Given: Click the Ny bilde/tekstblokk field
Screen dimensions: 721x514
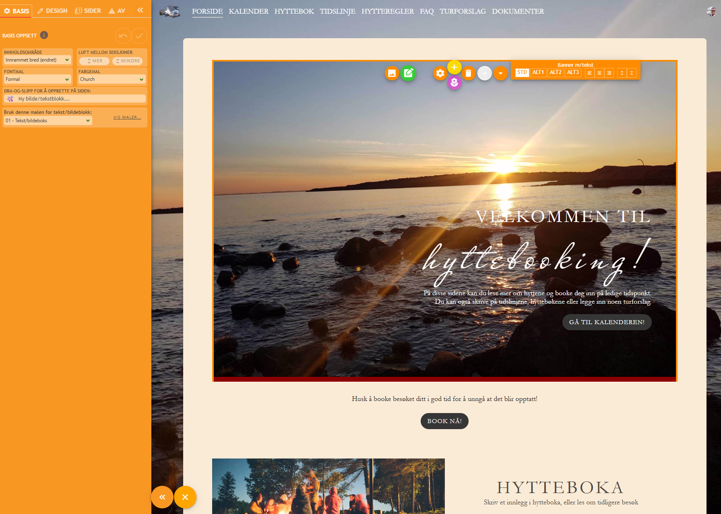Looking at the screenshot, I should [x=75, y=99].
